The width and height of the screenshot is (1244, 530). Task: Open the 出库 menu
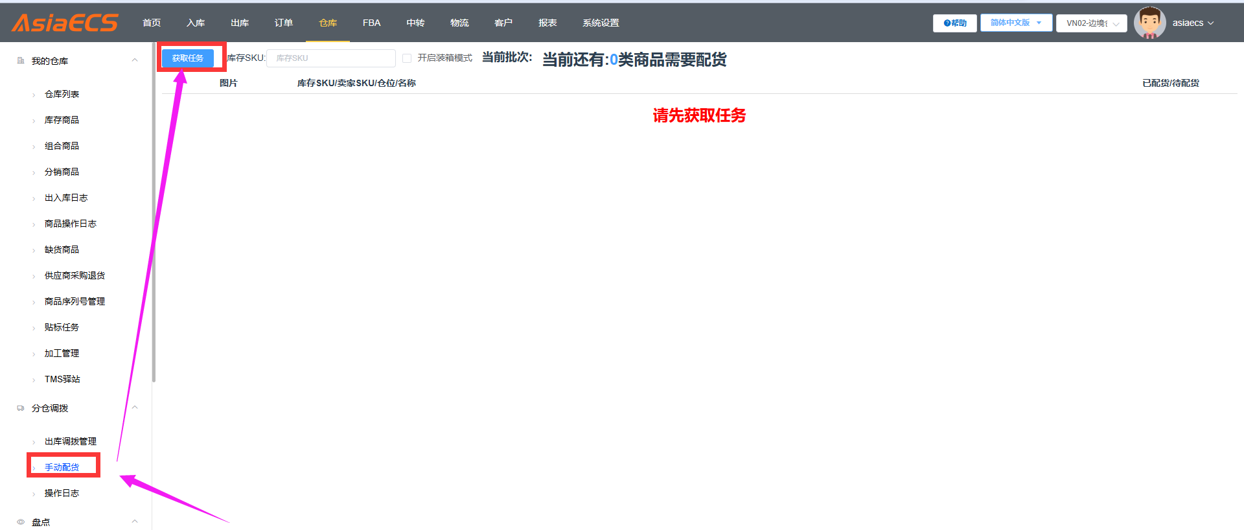(240, 23)
